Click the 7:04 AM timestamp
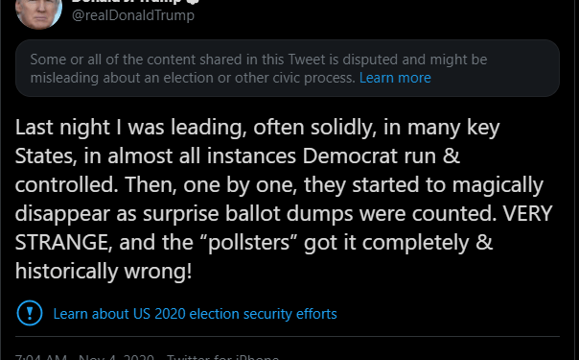The width and height of the screenshot is (579, 360). coord(41,357)
